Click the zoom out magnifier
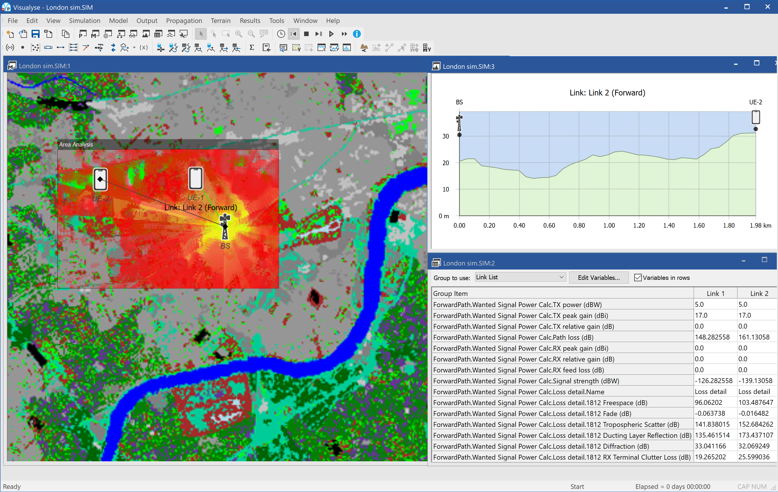Screen dimensions: 778x492 pyautogui.click(x=251, y=34)
